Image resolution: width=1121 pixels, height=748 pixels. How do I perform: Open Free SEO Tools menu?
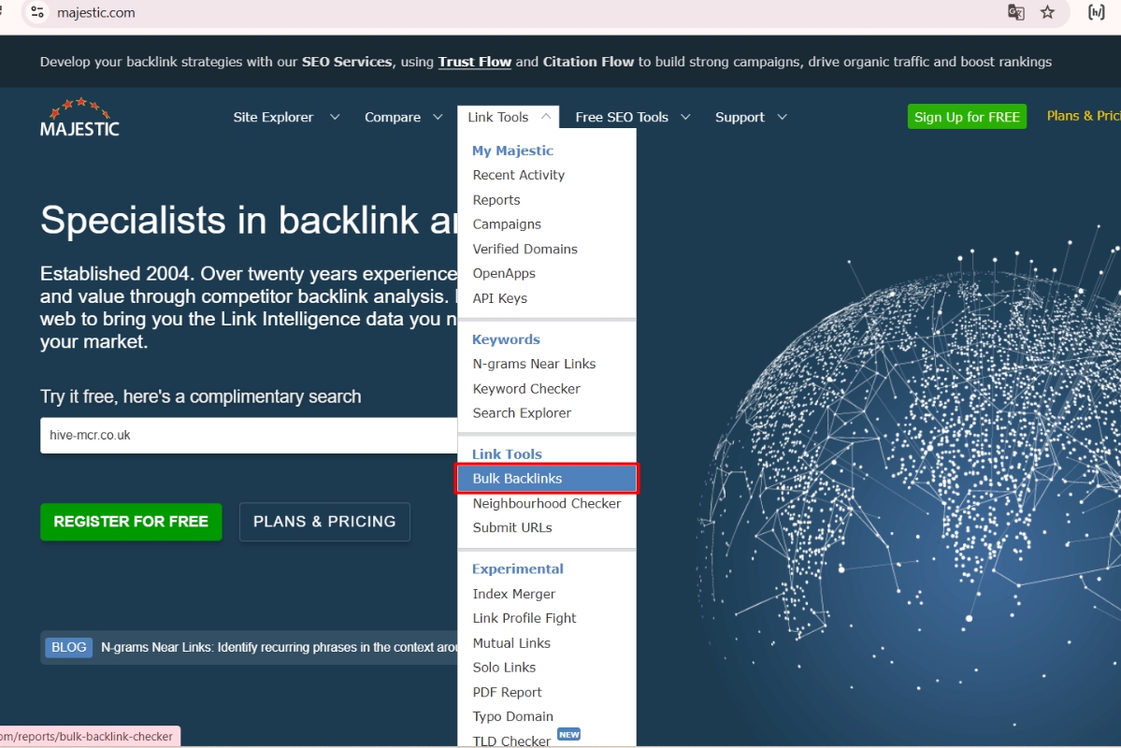622,117
